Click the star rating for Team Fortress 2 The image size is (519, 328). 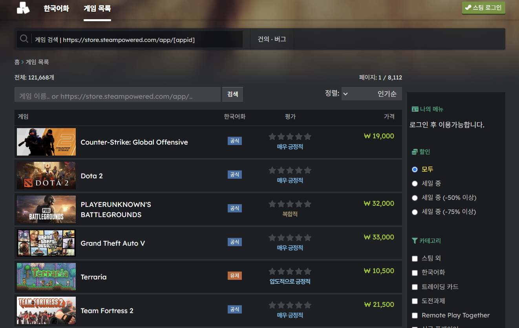(290, 305)
